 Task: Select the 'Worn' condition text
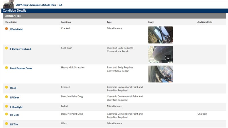tap(64, 123)
